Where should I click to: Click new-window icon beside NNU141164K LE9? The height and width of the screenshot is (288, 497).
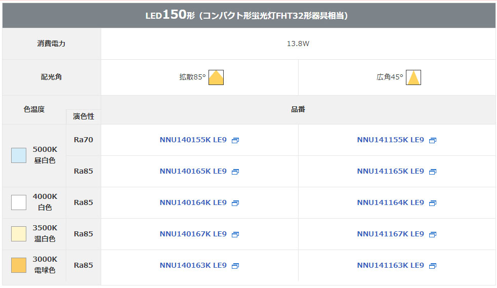[432, 203]
